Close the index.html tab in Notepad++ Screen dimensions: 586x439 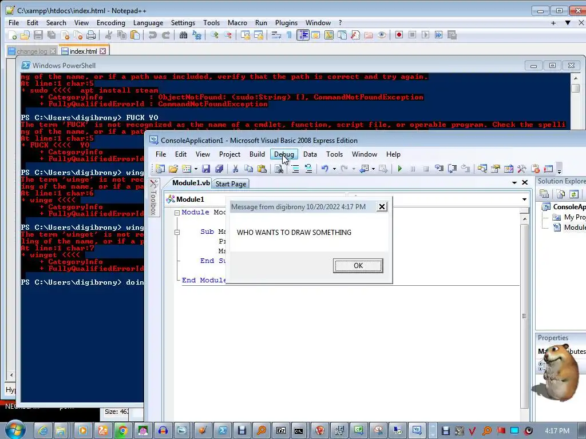coord(103,51)
